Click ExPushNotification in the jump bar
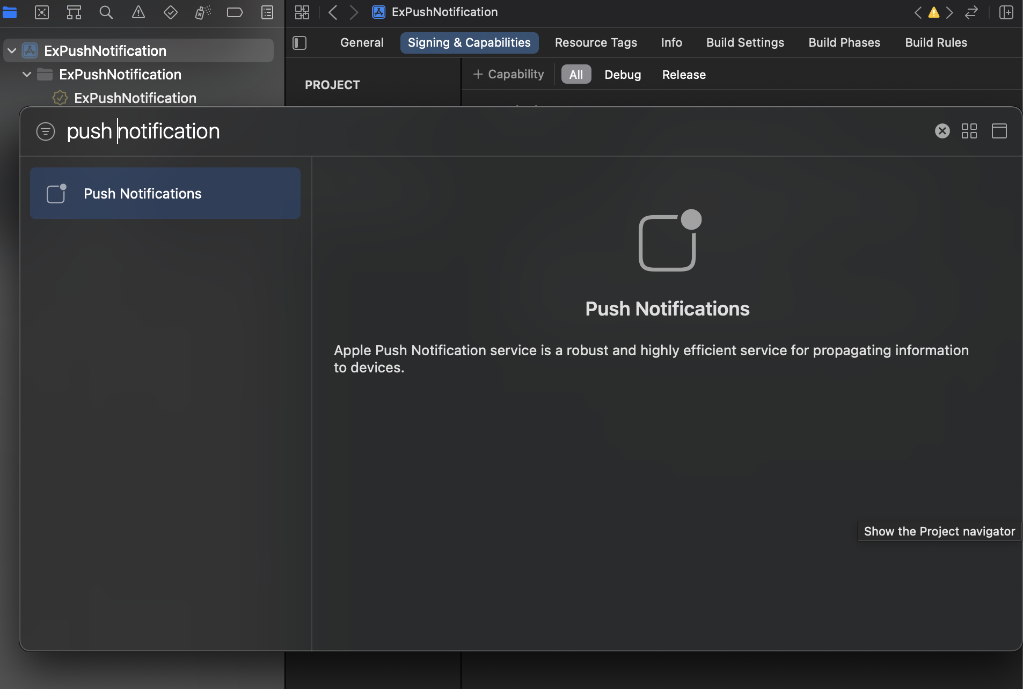 435,12
